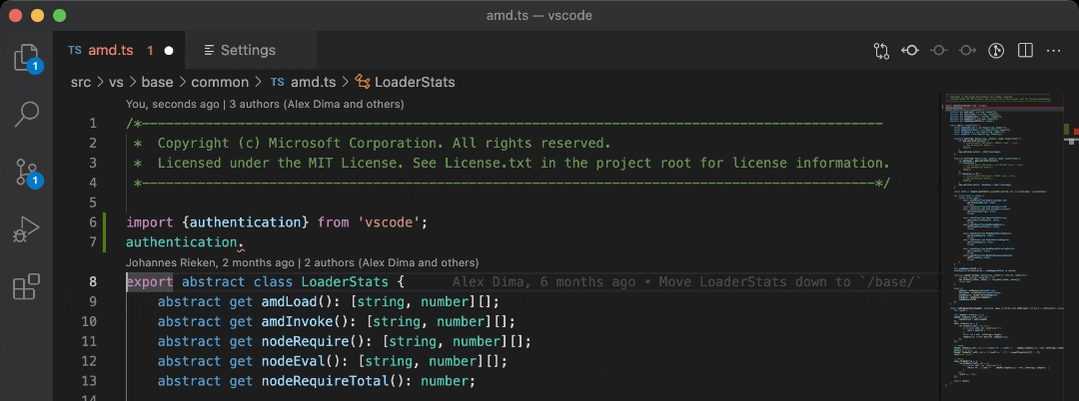Open the Explorer view in the activity bar
The width and height of the screenshot is (1079, 401).
[26, 58]
